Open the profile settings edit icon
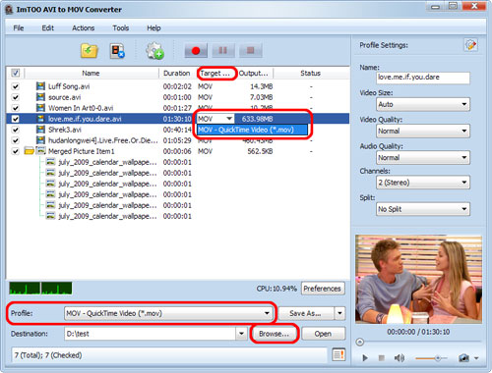 point(471,45)
